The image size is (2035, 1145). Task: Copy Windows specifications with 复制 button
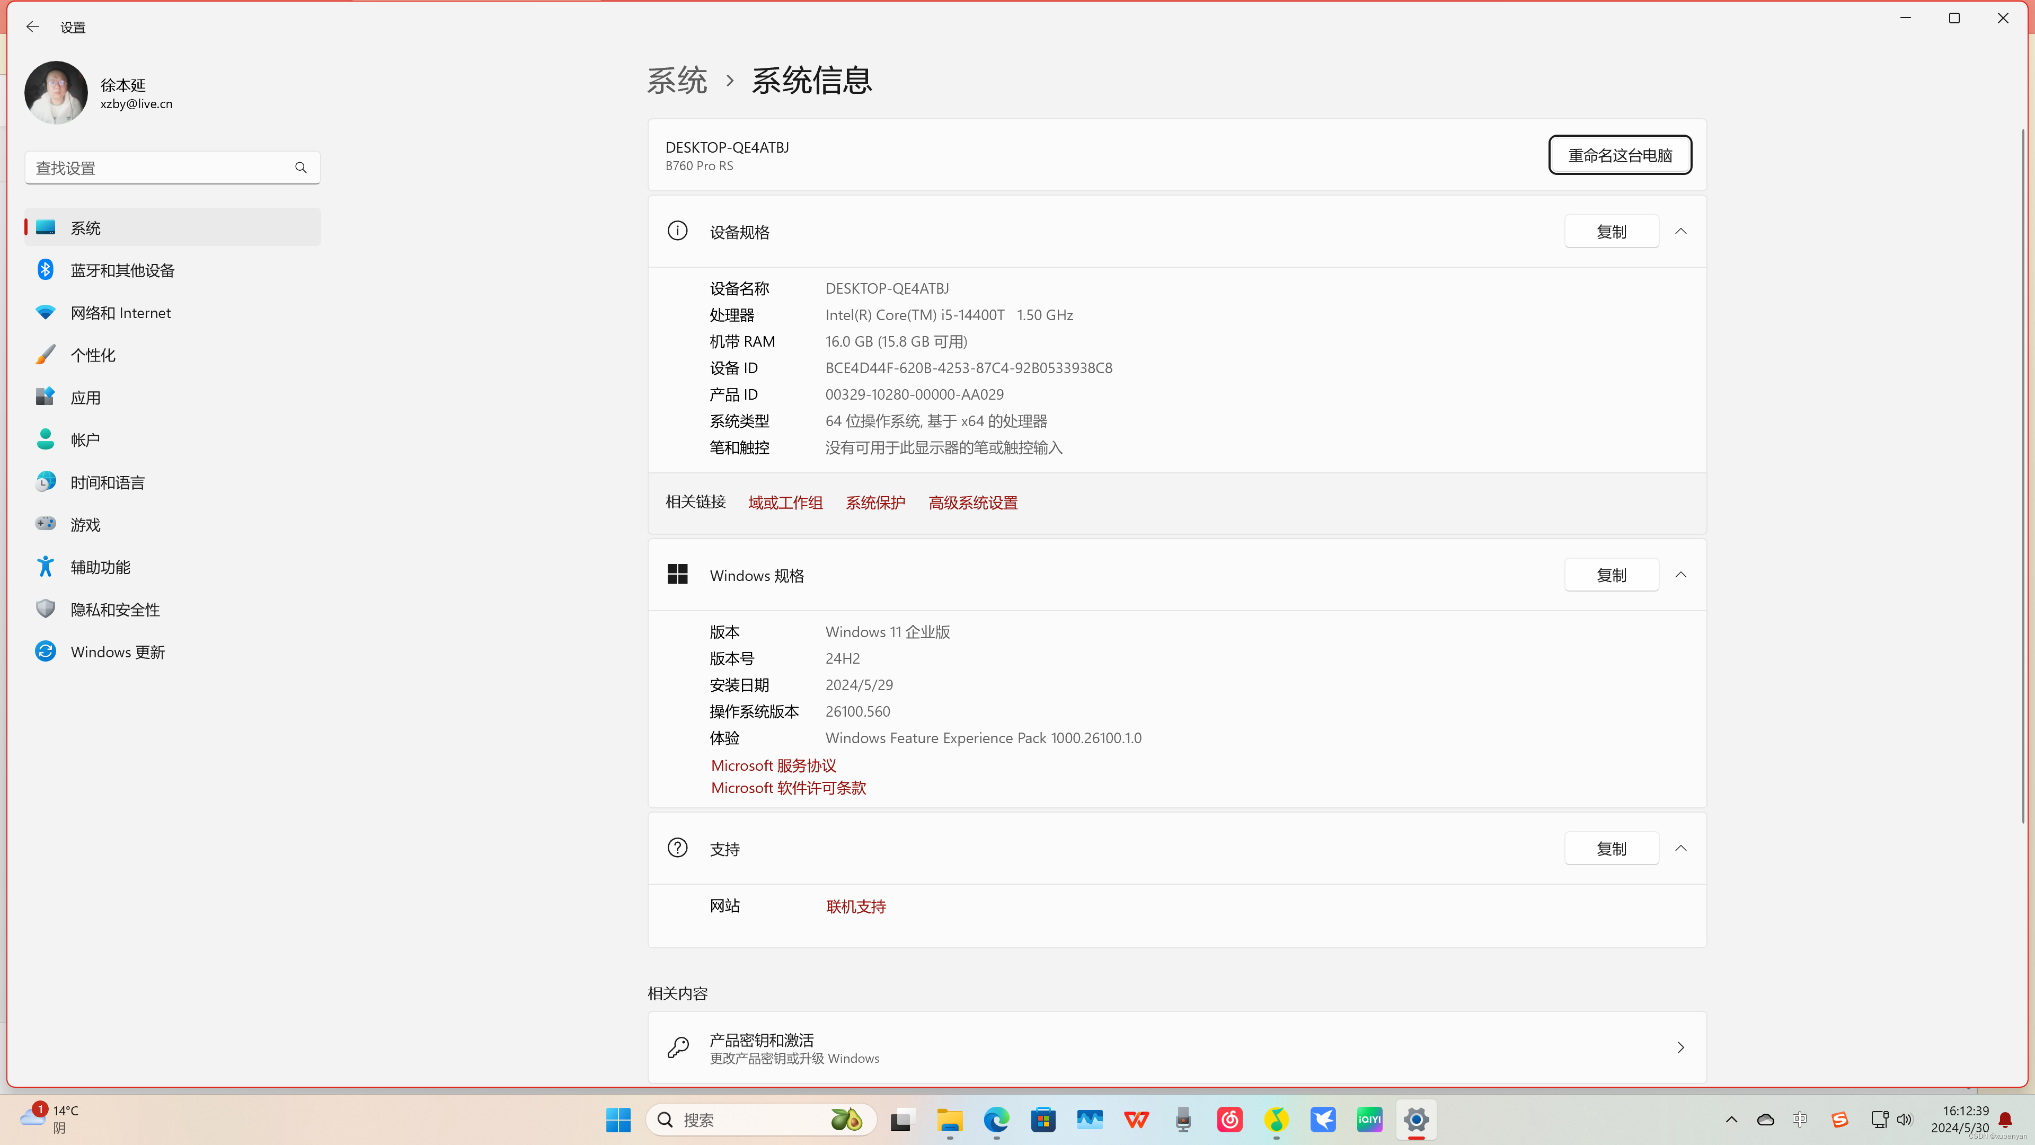pos(1611,575)
